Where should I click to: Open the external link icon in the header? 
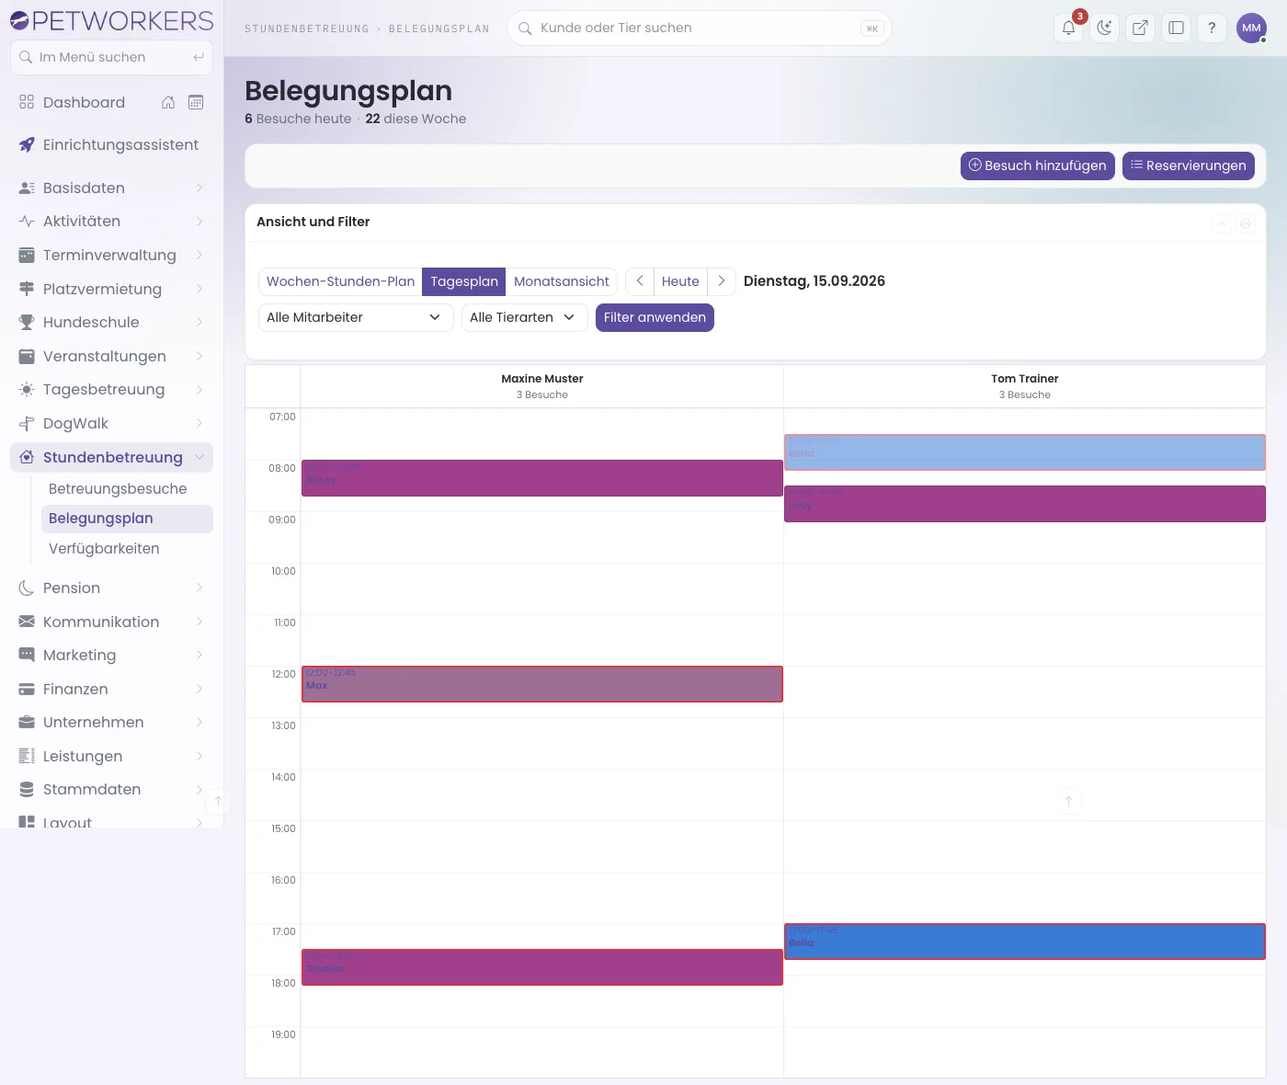[x=1140, y=28]
